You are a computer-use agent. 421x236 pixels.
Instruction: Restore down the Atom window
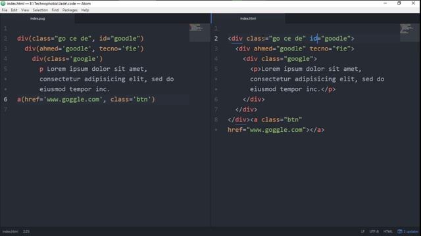(399, 3)
